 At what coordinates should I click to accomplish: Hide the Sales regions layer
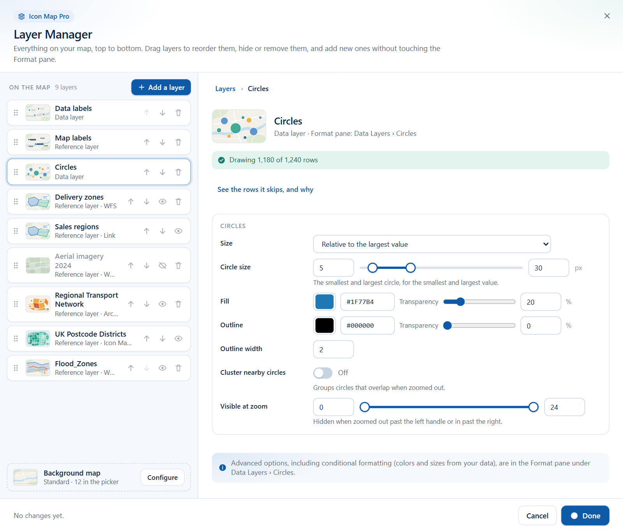tap(178, 231)
